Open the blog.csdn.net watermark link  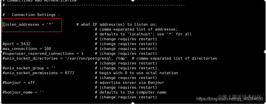(x=230, y=99)
